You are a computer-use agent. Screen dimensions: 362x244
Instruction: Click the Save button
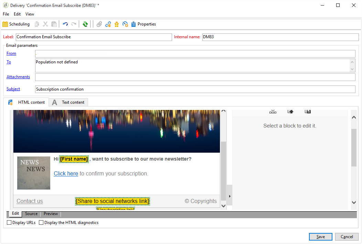tap(320, 237)
